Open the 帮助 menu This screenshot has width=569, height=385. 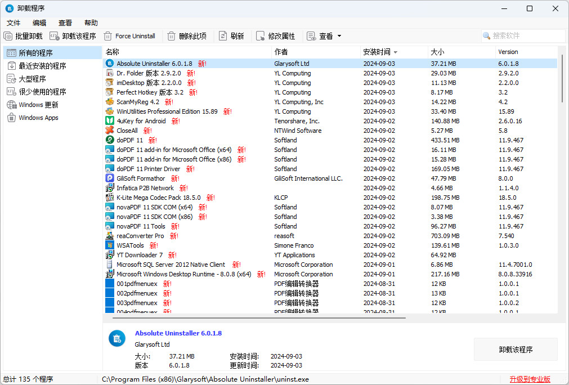(91, 23)
